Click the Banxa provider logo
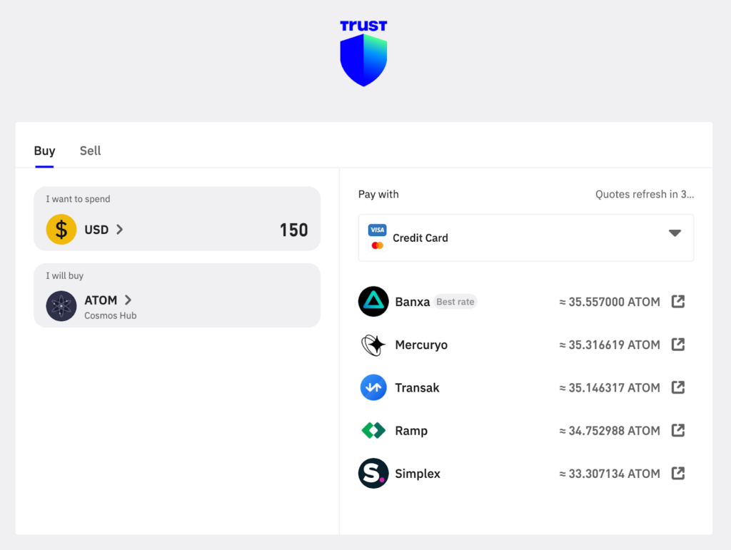 click(373, 302)
